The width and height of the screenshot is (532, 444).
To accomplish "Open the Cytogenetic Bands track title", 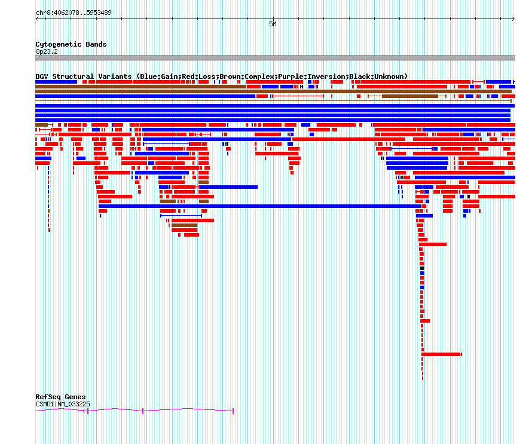I will click(x=71, y=44).
